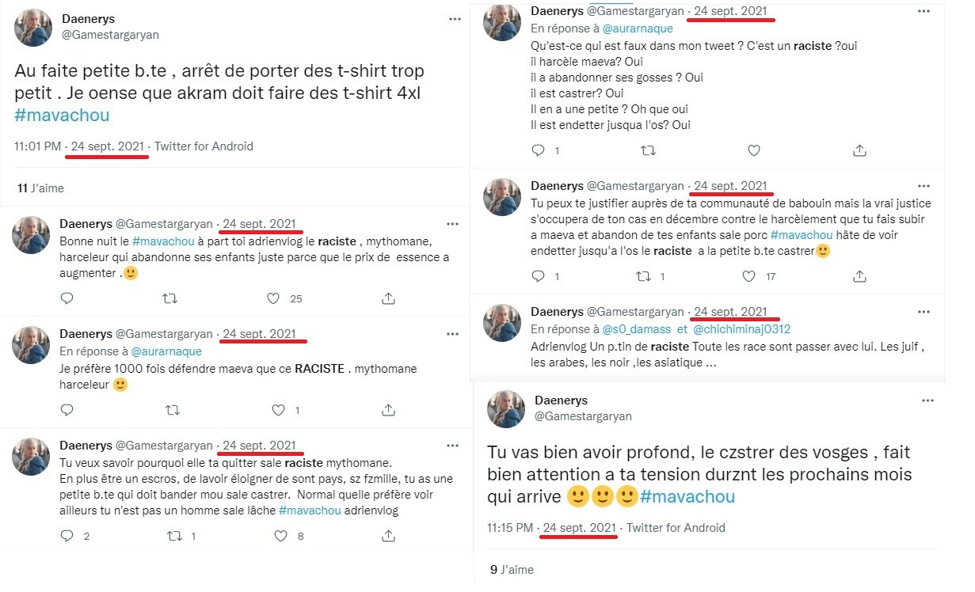
Task: Open #mavachou hashtag in 4xl t-shirt tweet
Action: [x=62, y=115]
